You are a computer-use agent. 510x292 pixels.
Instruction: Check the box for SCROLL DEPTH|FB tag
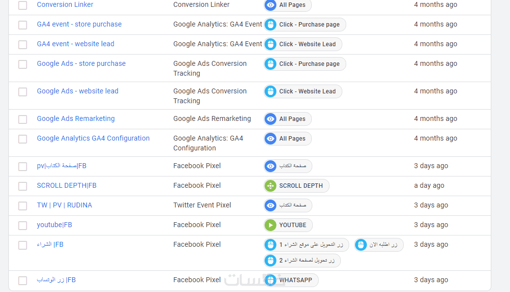pyautogui.click(x=23, y=186)
